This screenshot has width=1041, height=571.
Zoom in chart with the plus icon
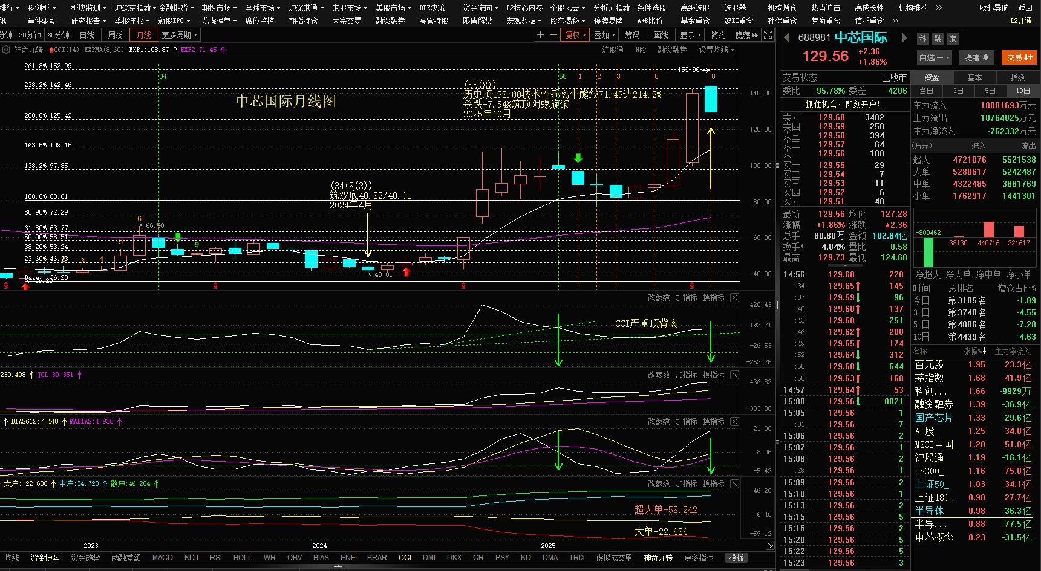[540, 35]
